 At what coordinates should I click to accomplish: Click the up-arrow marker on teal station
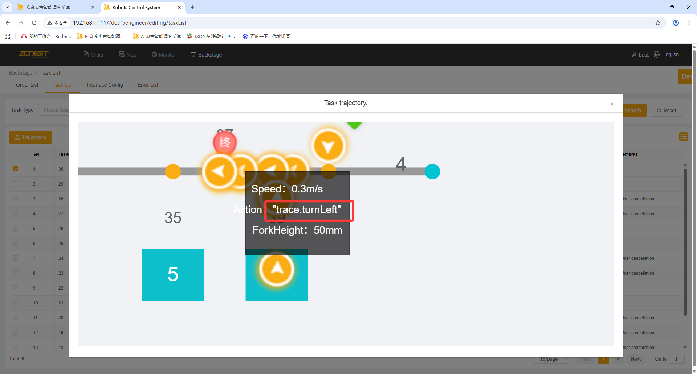point(277,269)
